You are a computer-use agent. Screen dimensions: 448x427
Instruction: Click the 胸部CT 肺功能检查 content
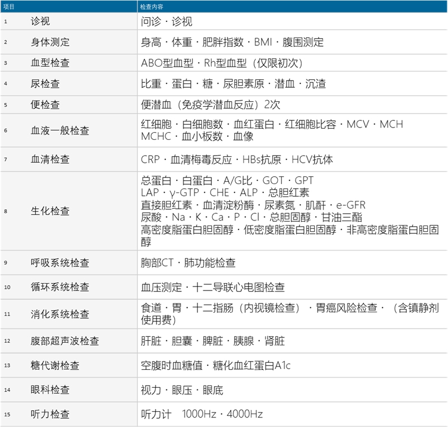pyautogui.click(x=188, y=262)
